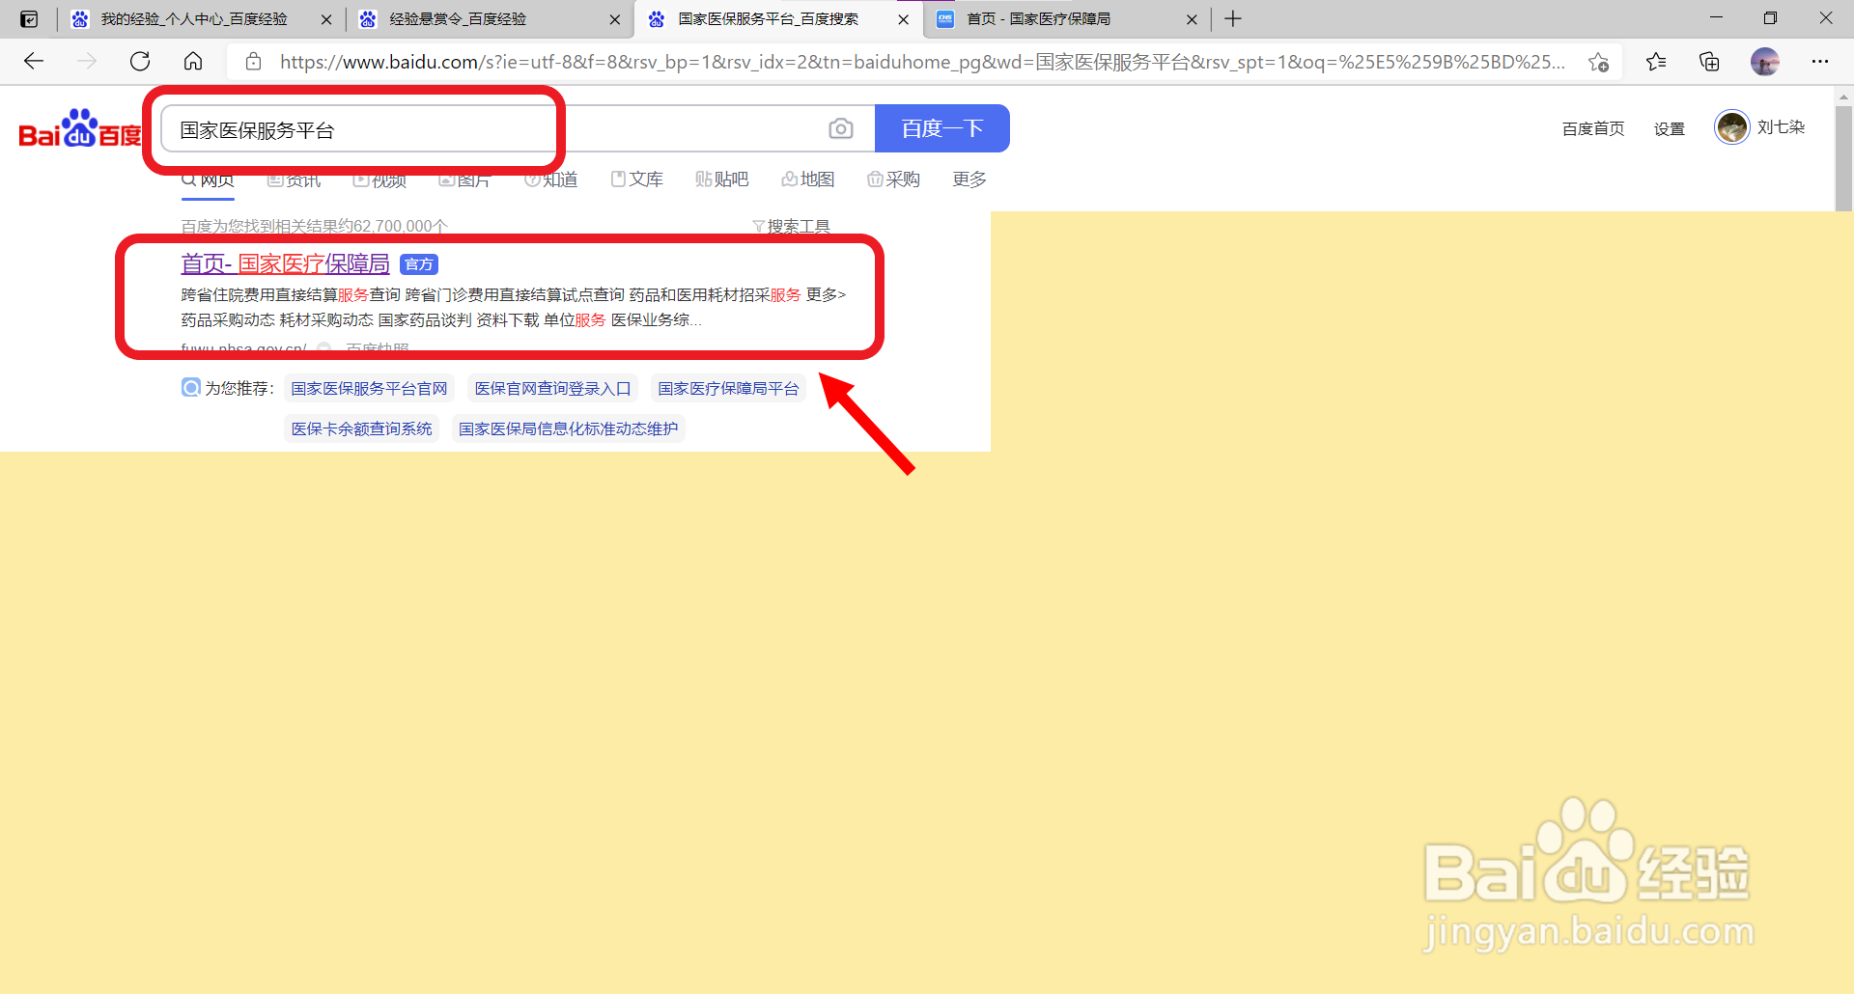Add this page to favorites star
The width and height of the screenshot is (1854, 994).
coord(1598,62)
